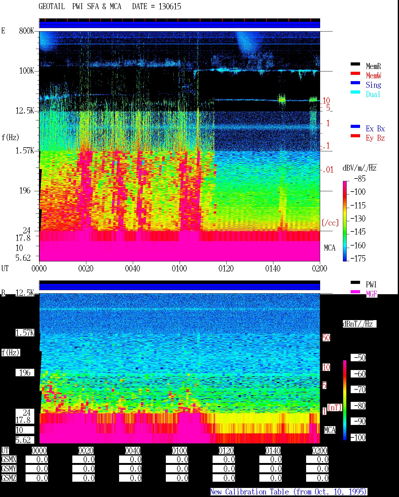Click the dBnT color scale bar
The width and height of the screenshot is (399, 497).
(345, 400)
